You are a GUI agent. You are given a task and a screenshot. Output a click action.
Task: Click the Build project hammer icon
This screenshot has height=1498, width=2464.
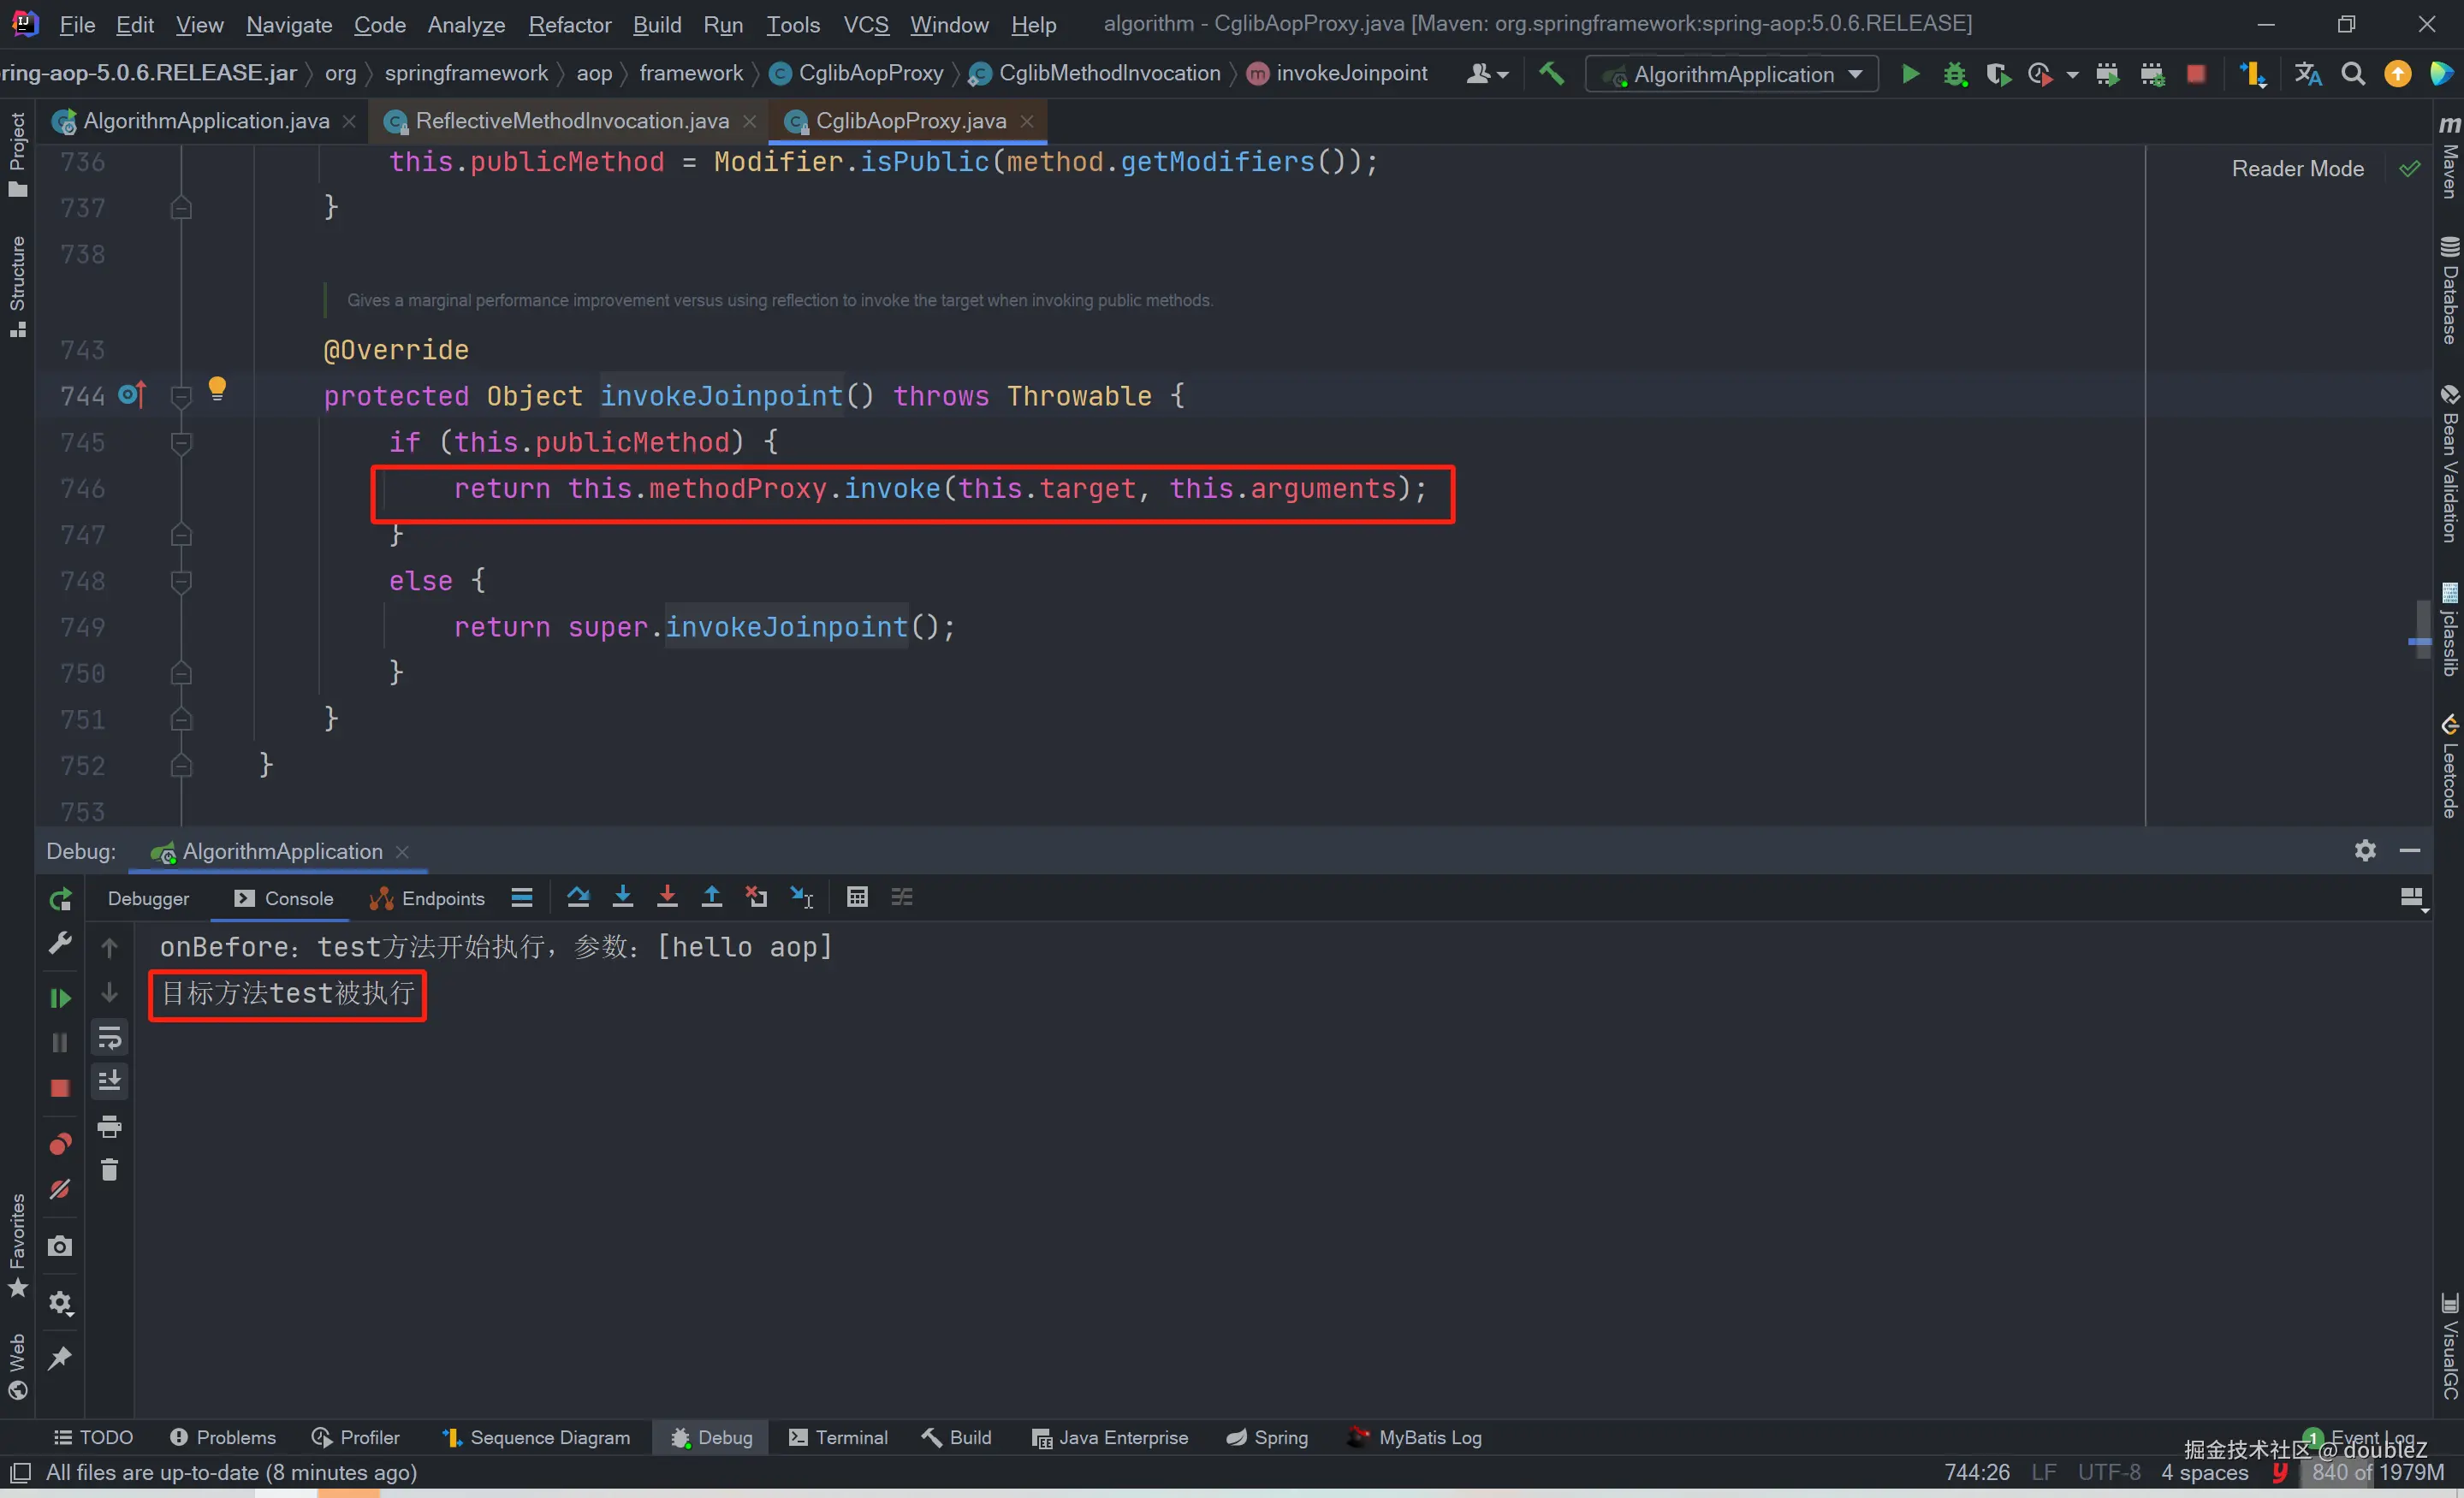coord(1550,74)
